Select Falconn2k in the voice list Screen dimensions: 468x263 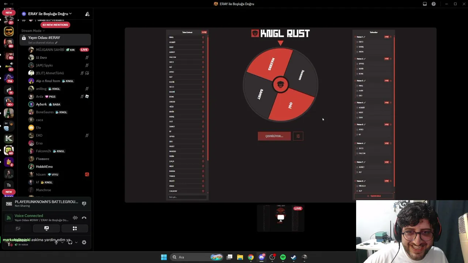click(58, 151)
